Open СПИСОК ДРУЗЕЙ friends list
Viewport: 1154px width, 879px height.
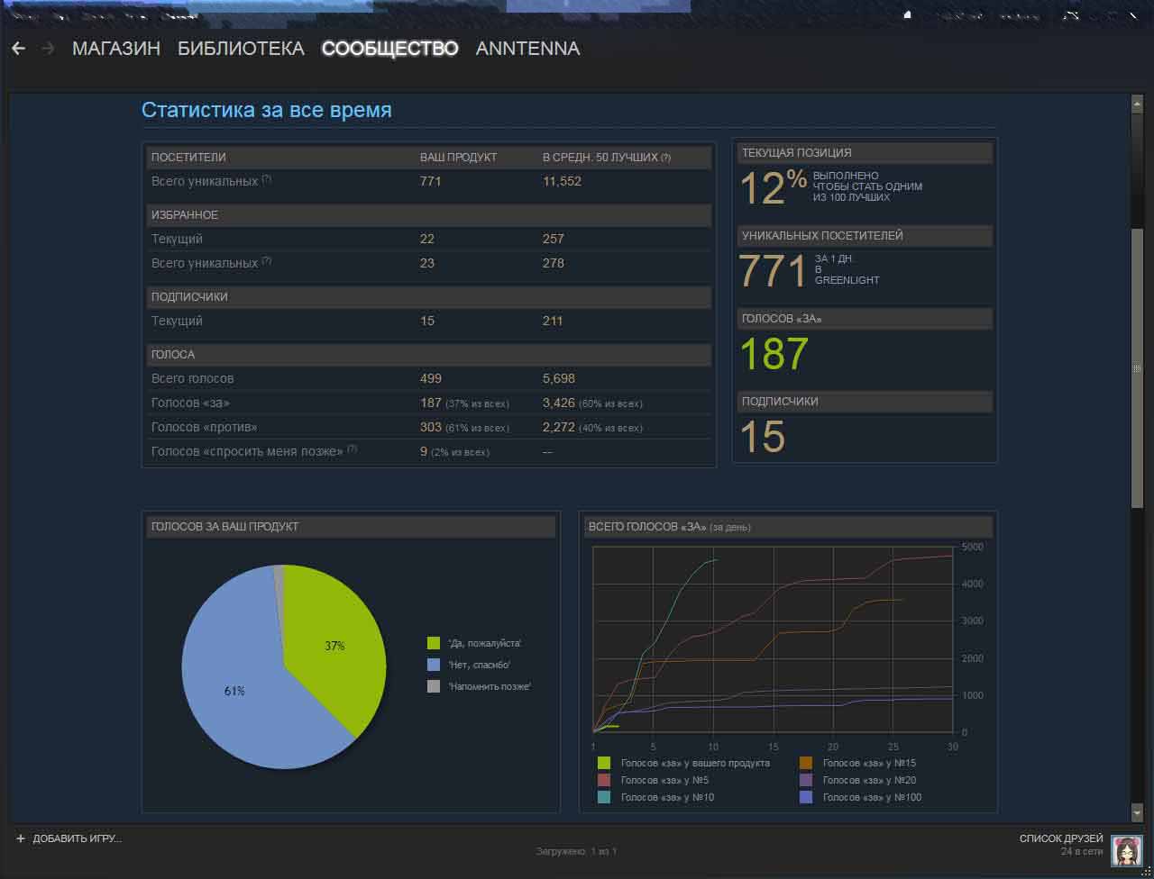[1060, 838]
